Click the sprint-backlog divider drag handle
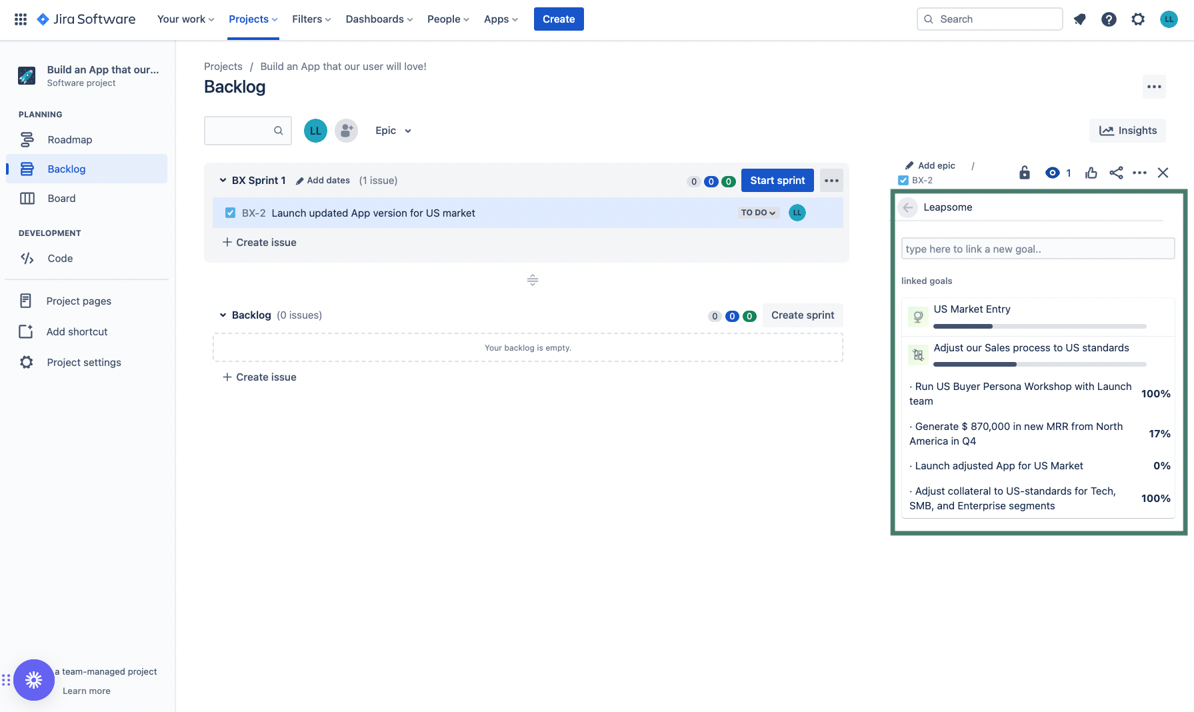Viewport: 1194px width, 712px height. (532, 280)
